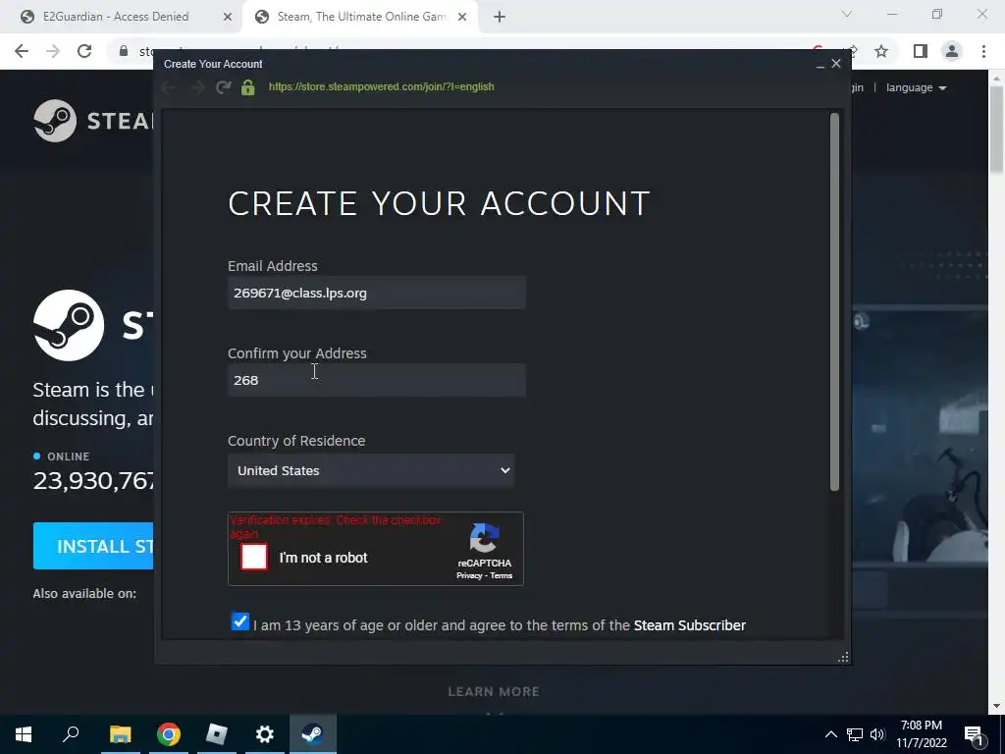
Task: Open Windows taskbar search
Action: coord(71,734)
